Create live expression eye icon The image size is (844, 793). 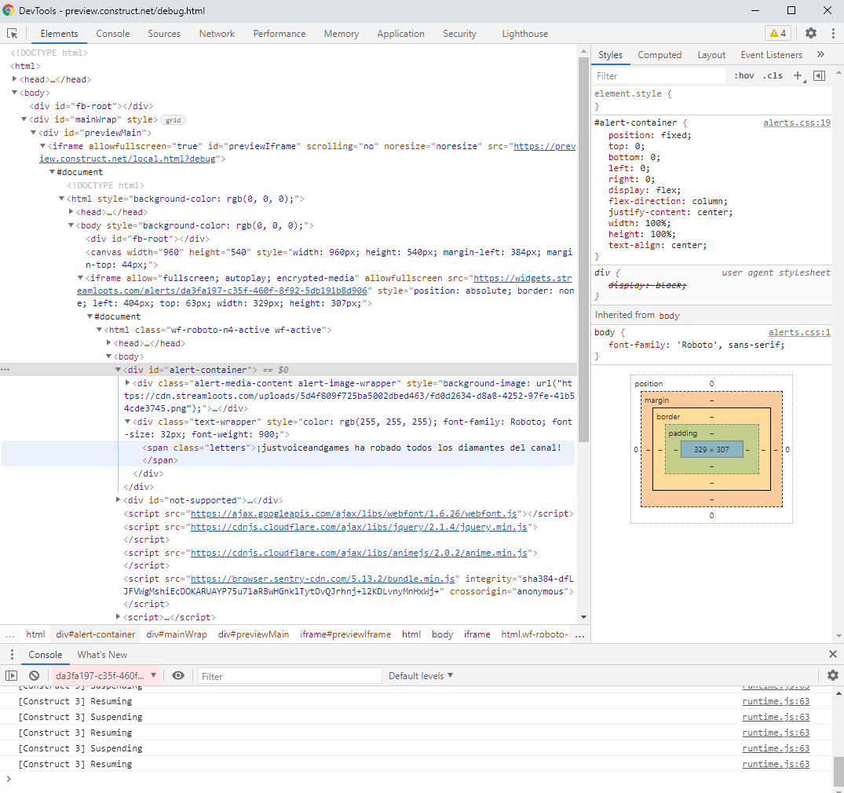point(178,676)
